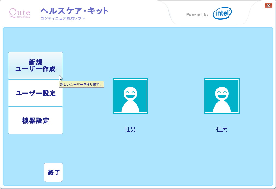This screenshot has width=276, height=189.
Task: Click the Powered by text
Action: point(197,14)
